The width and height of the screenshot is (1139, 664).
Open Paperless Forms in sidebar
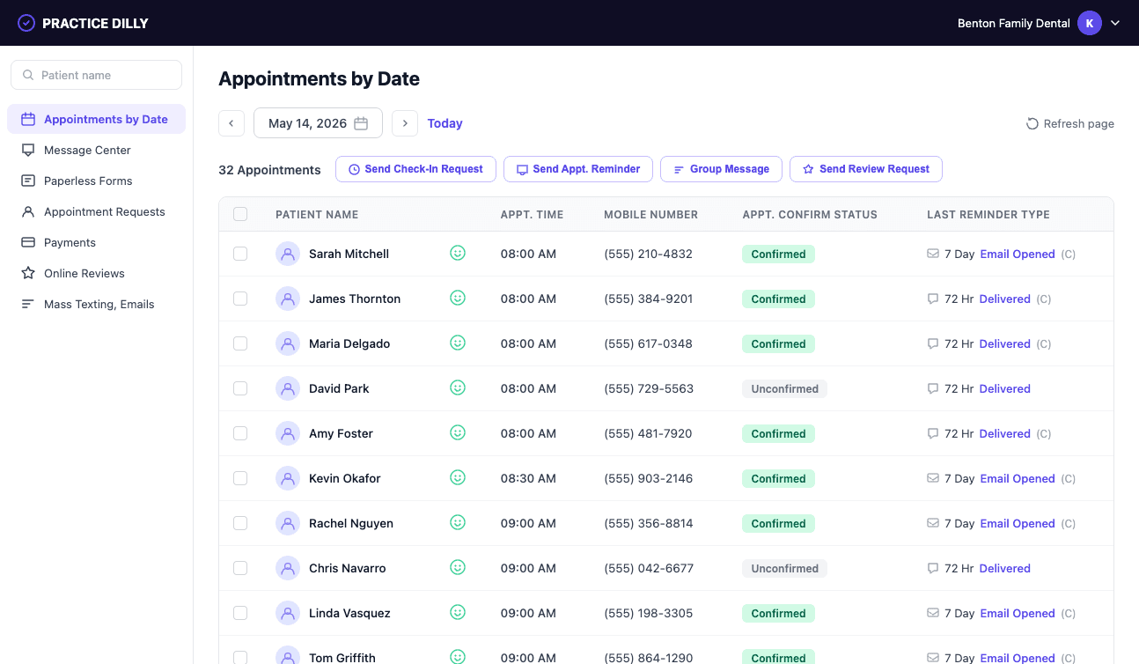(96, 181)
